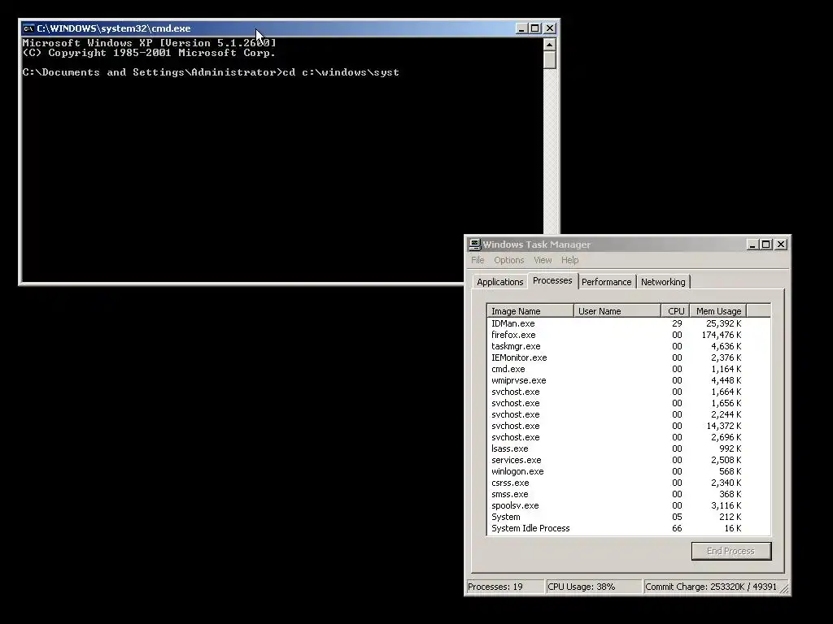Select the IEMonitor.exe process row
833x624 pixels.
click(x=629, y=357)
